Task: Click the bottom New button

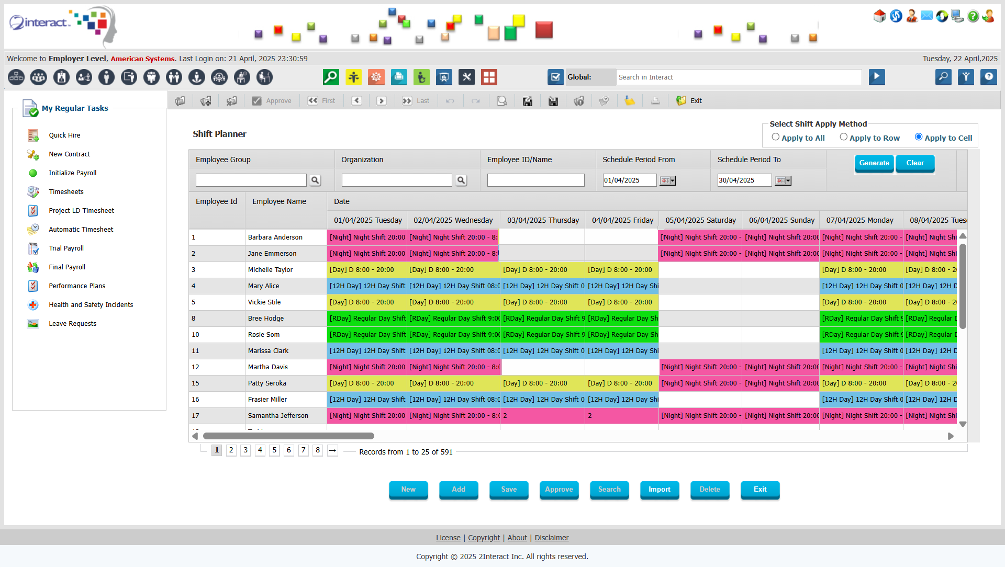Action: tap(408, 490)
